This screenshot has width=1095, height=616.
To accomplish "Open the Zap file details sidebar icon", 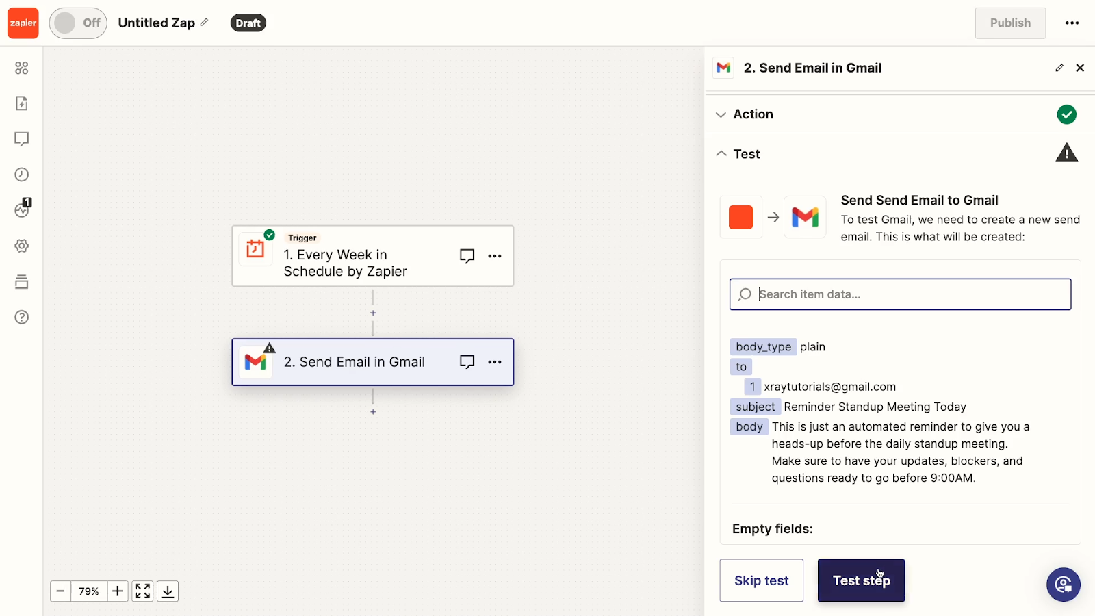I will click(x=22, y=103).
